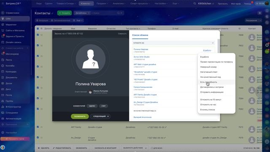Screen dimensions: 270x152
Task: Choose В конец списка option
Action: coord(208,110)
